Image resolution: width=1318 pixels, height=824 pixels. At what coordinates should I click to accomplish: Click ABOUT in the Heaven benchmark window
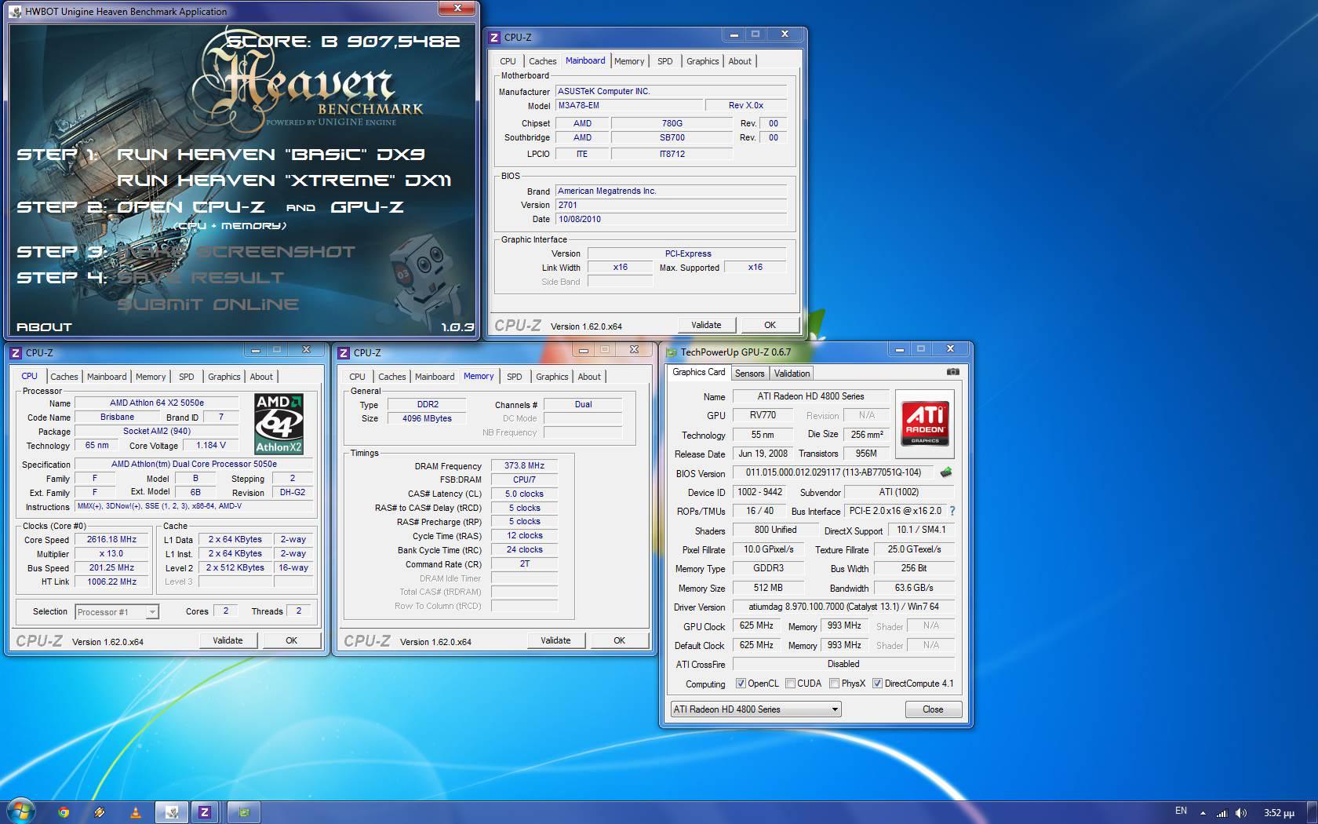44,327
